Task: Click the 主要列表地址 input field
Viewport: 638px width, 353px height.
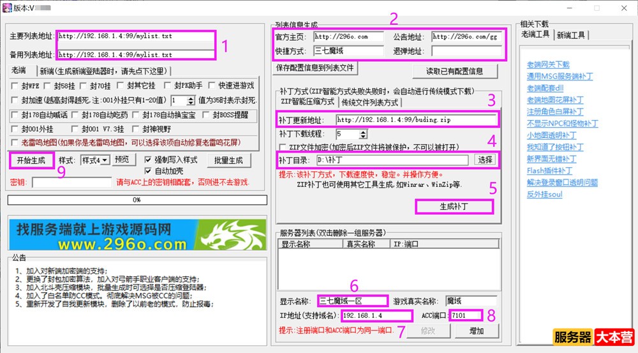Action: pyautogui.click(x=135, y=36)
